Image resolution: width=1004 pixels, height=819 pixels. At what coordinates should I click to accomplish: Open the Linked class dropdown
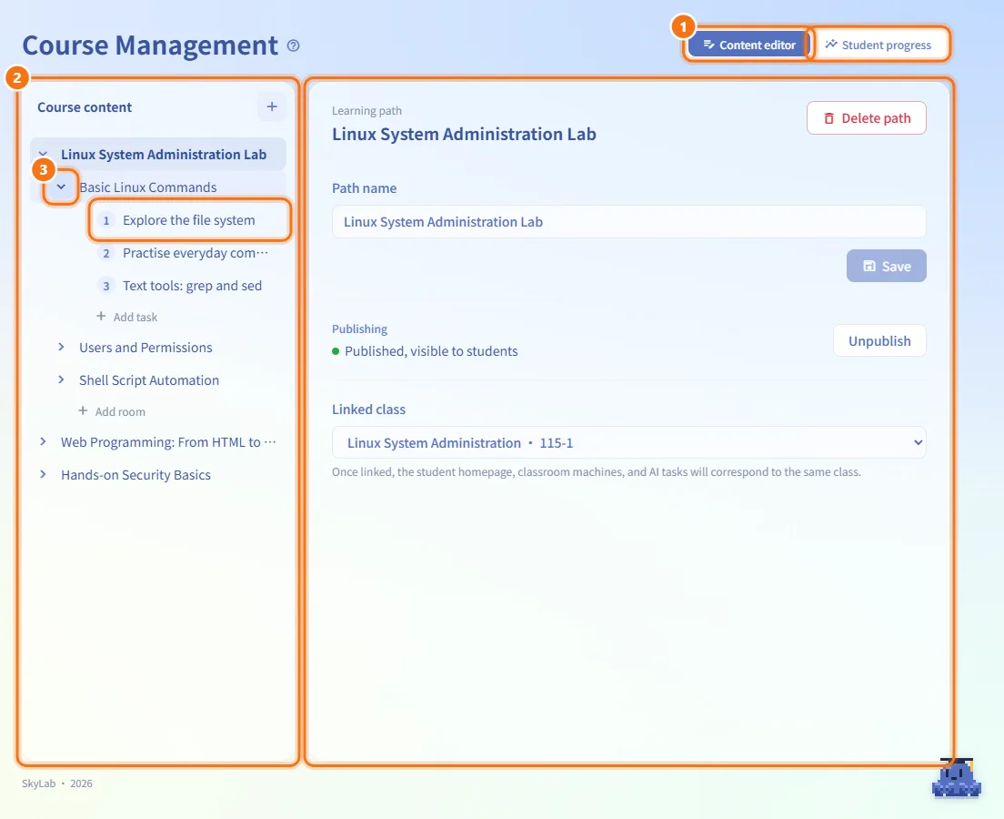pos(628,442)
